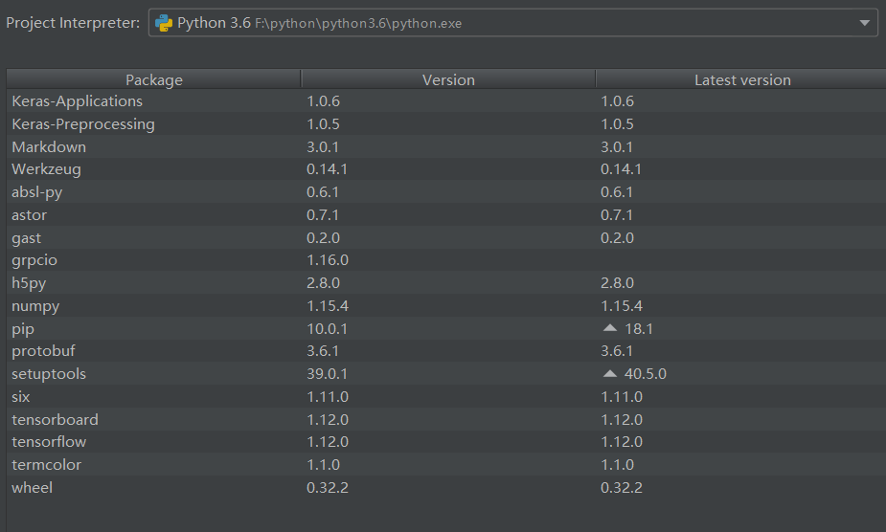The height and width of the screenshot is (532, 886).
Task: Select the grpcio package row
Action: (446, 260)
